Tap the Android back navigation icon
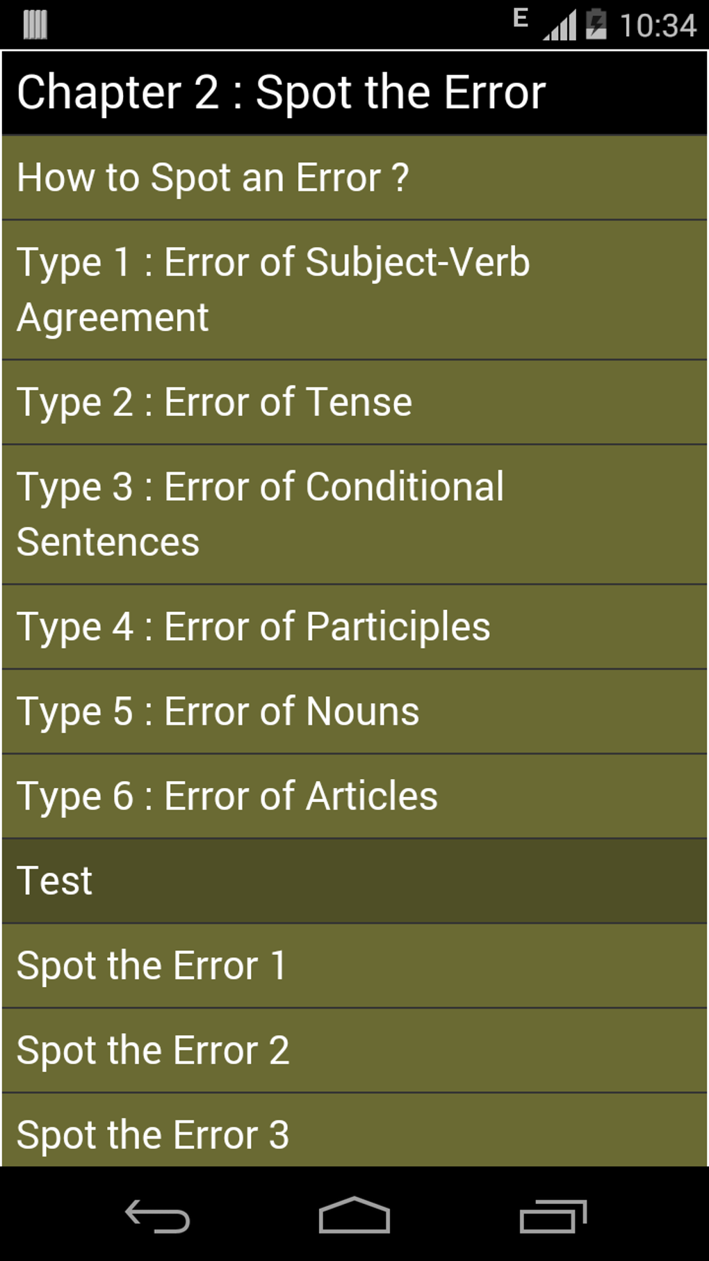Viewport: 709px width, 1261px height. click(x=157, y=1216)
